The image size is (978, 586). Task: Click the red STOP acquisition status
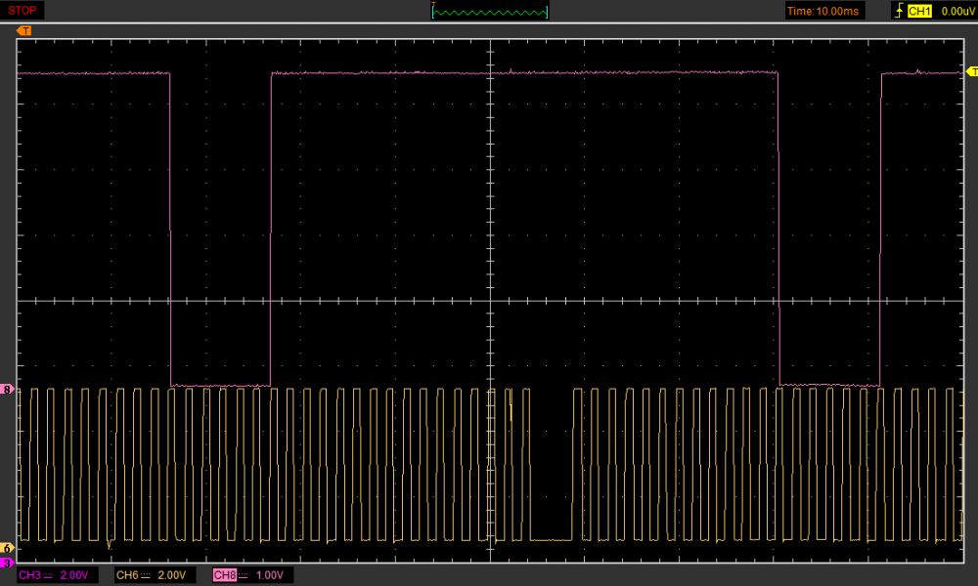click(22, 10)
